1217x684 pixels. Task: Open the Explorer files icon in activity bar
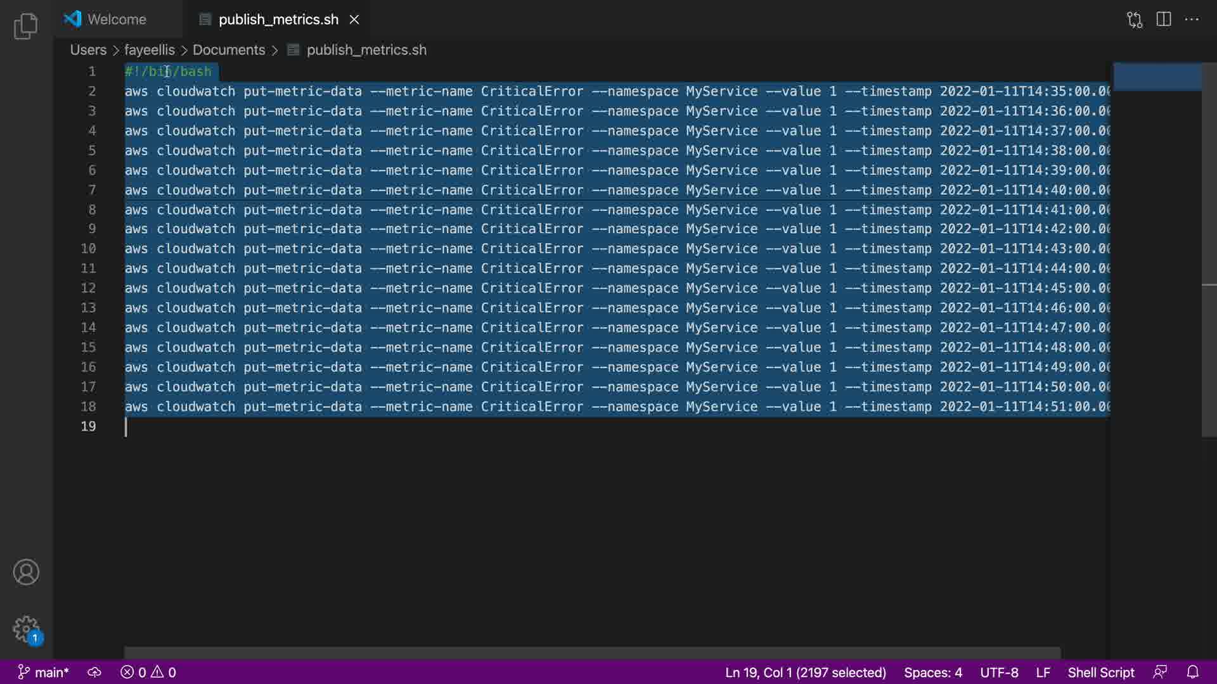[x=26, y=26]
